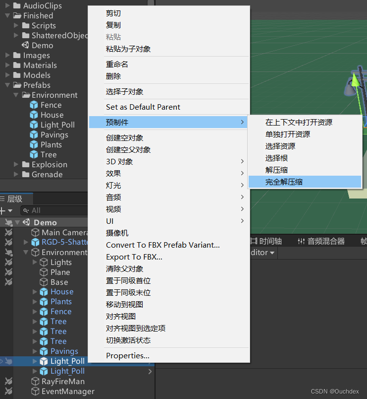Click the Scripts folder icon
The image size is (367, 399).
(x=26, y=25)
